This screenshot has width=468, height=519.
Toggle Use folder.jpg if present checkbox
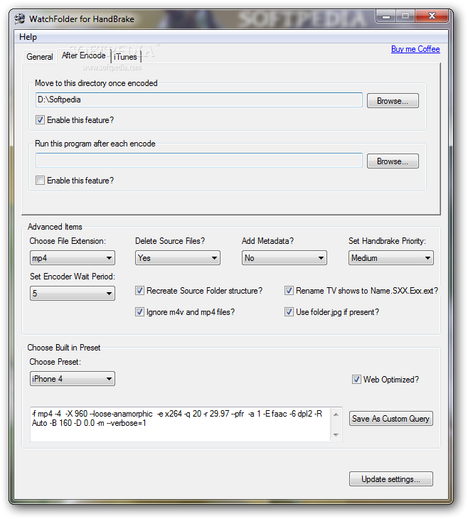click(x=289, y=312)
